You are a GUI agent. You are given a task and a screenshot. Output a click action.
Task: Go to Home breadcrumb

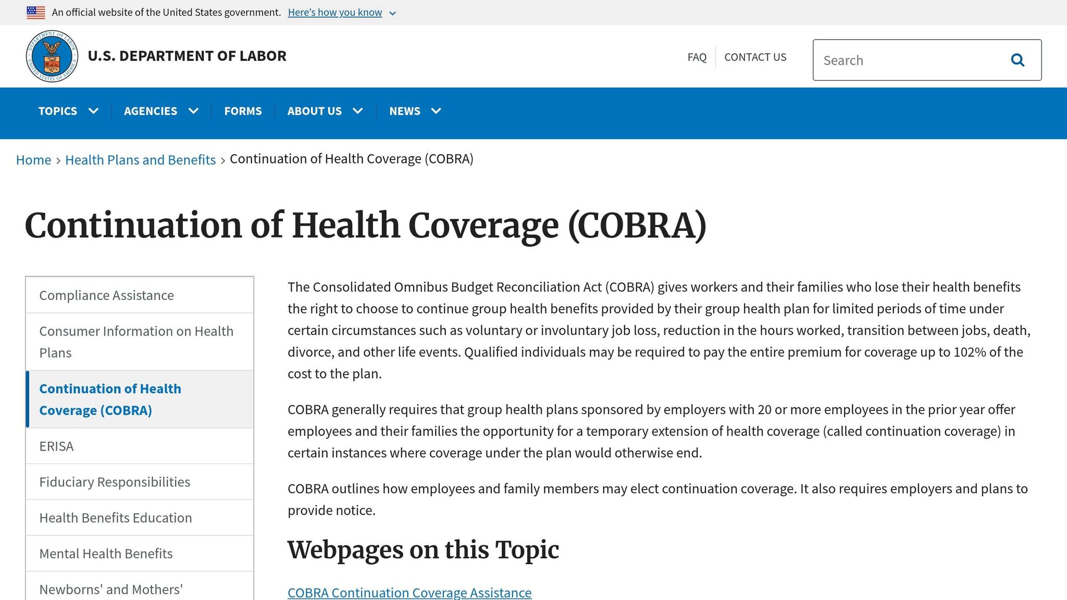tap(33, 160)
